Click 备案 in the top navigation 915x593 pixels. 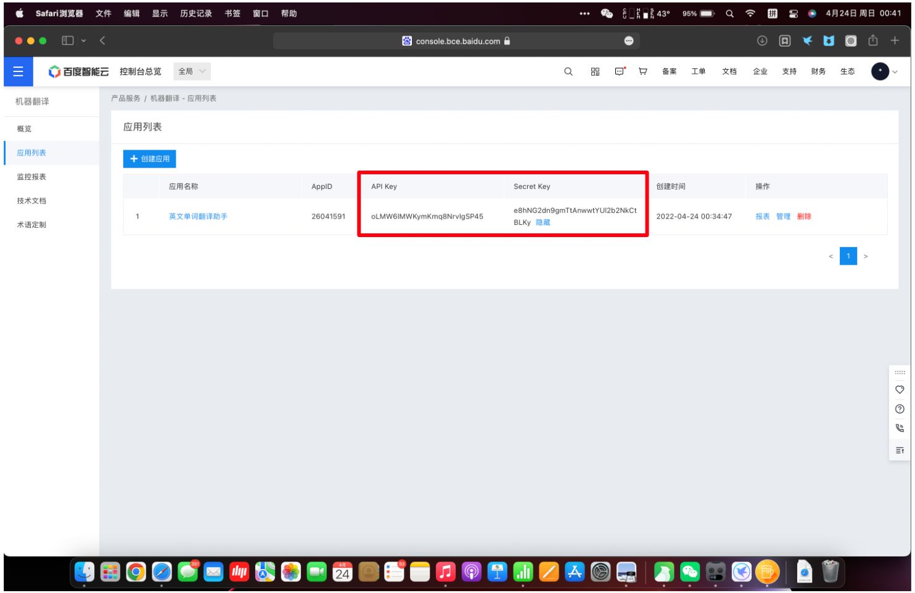click(670, 71)
